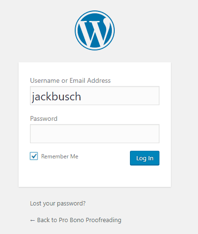198x234 pixels.
Task: Submit the login form with Log In
Action: pyautogui.click(x=145, y=158)
